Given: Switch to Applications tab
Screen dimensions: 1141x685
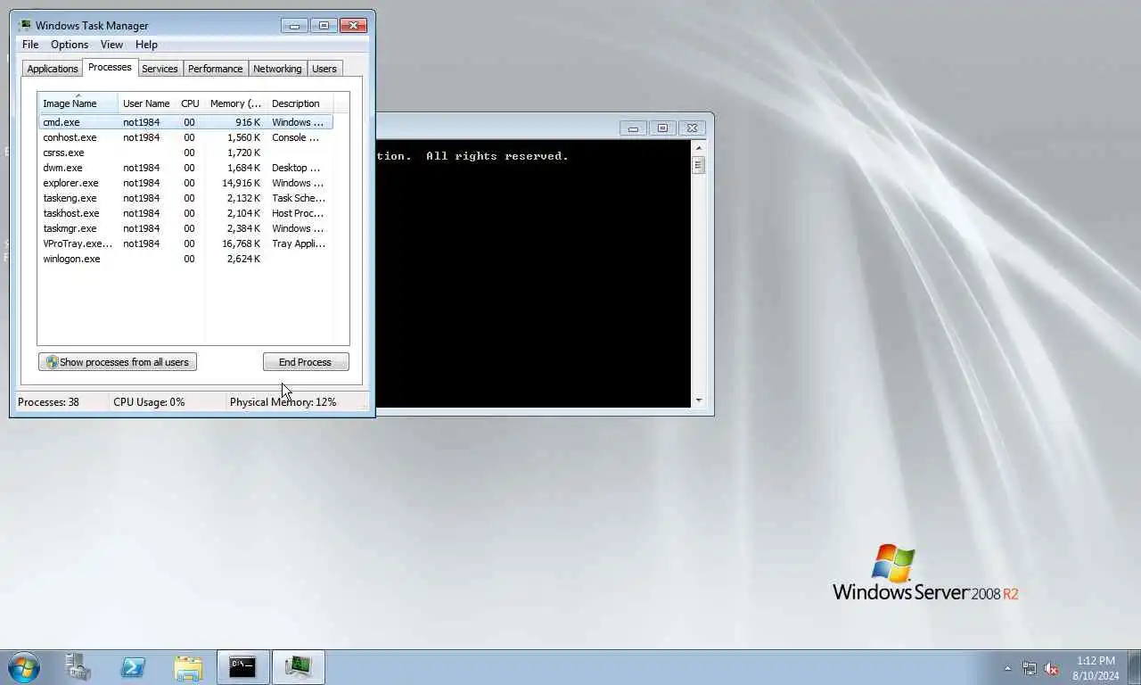Looking at the screenshot, I should [53, 69].
